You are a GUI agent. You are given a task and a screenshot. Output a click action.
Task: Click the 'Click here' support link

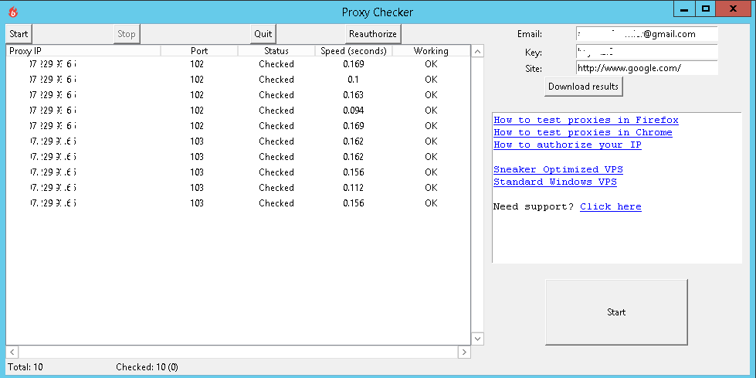(610, 206)
